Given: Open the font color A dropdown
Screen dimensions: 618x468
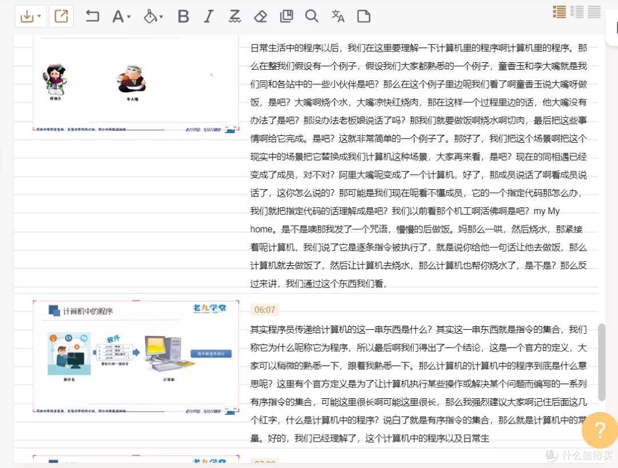Looking at the screenshot, I should pos(121,17).
